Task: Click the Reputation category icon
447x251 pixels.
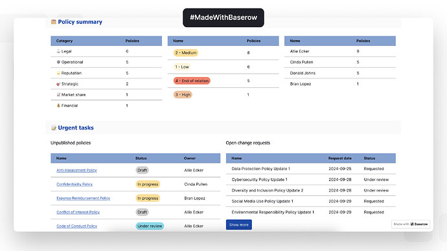Action: point(58,73)
